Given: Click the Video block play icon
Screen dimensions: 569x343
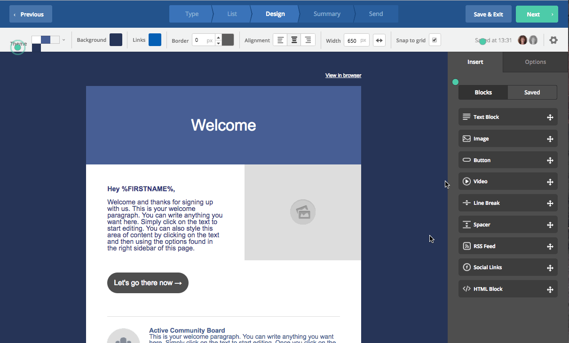Looking at the screenshot, I should [x=466, y=181].
